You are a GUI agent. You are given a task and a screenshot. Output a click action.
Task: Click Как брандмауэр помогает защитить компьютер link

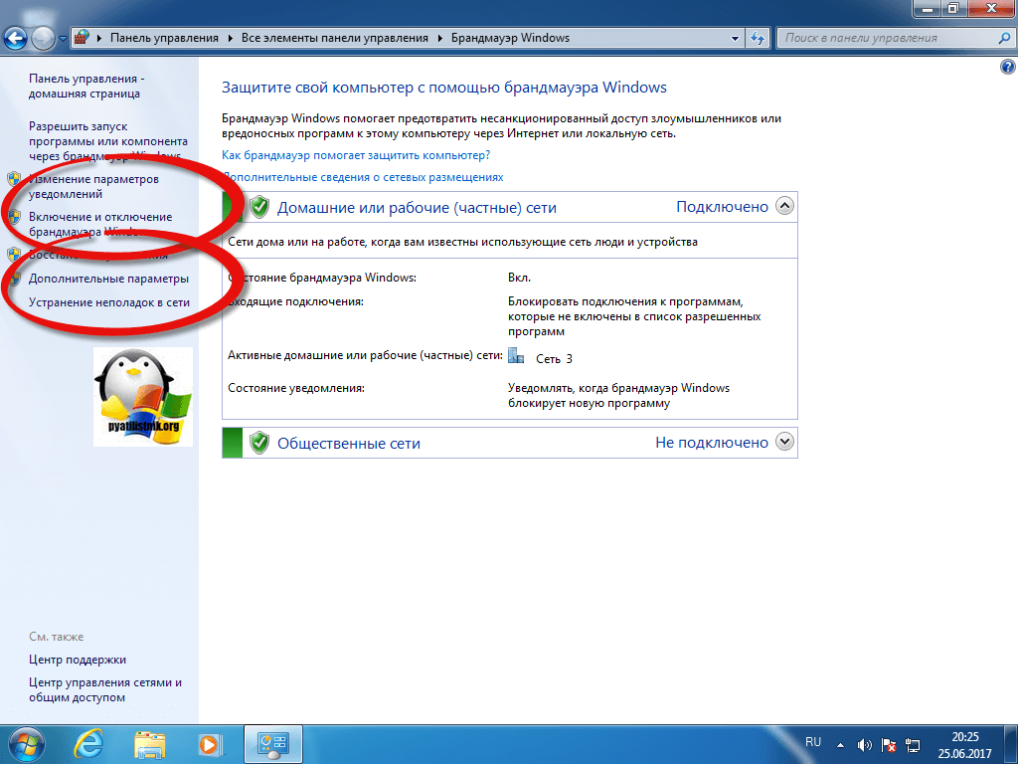tap(356, 155)
